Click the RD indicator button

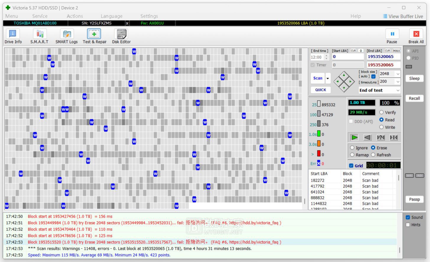[x=420, y=175]
